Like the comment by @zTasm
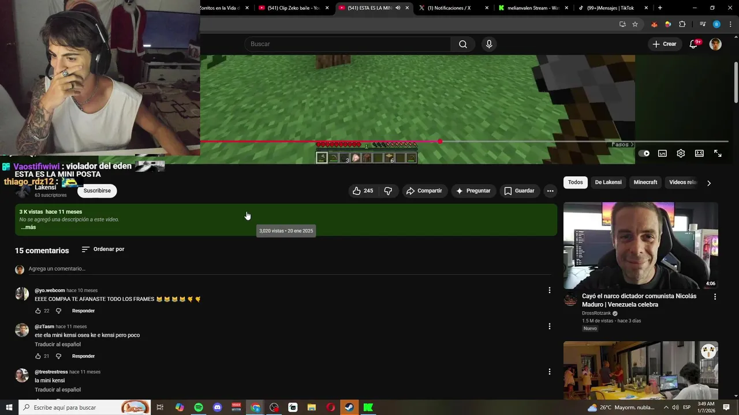Image resolution: width=739 pixels, height=415 pixels. coord(38,356)
